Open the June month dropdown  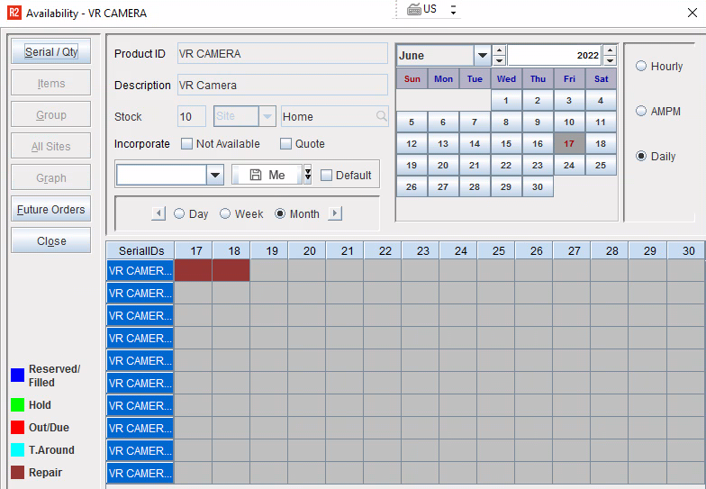[483, 56]
